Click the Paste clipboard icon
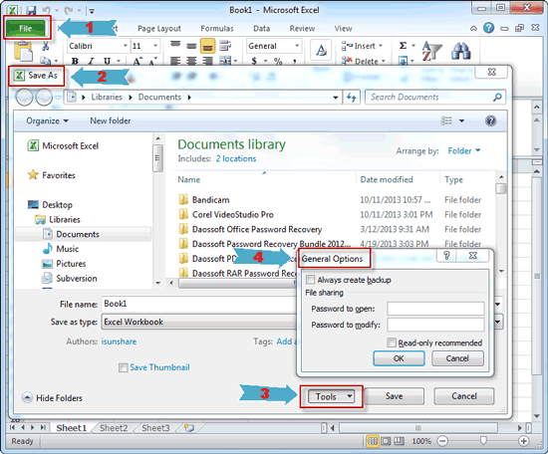The width and height of the screenshot is (548, 454). [x=23, y=52]
